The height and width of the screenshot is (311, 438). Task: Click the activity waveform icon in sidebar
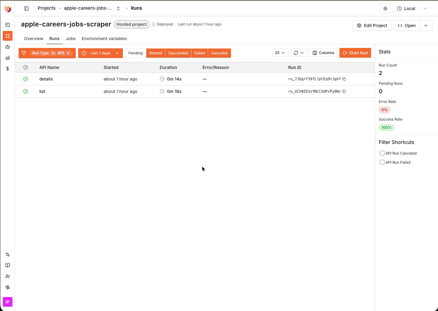(x=8, y=287)
